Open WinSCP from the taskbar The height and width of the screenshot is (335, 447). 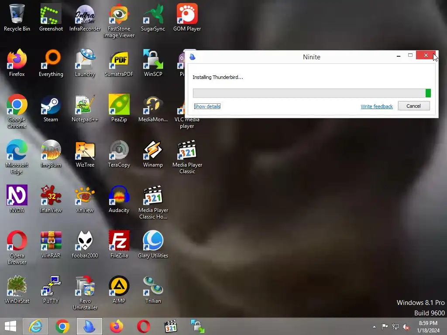click(198, 326)
